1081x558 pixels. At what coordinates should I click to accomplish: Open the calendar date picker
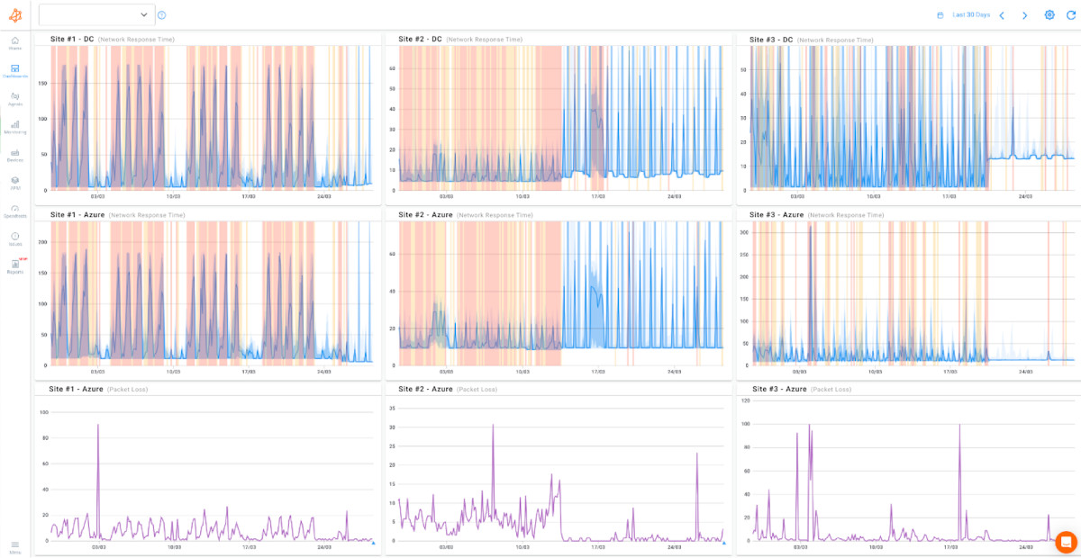[x=941, y=14]
